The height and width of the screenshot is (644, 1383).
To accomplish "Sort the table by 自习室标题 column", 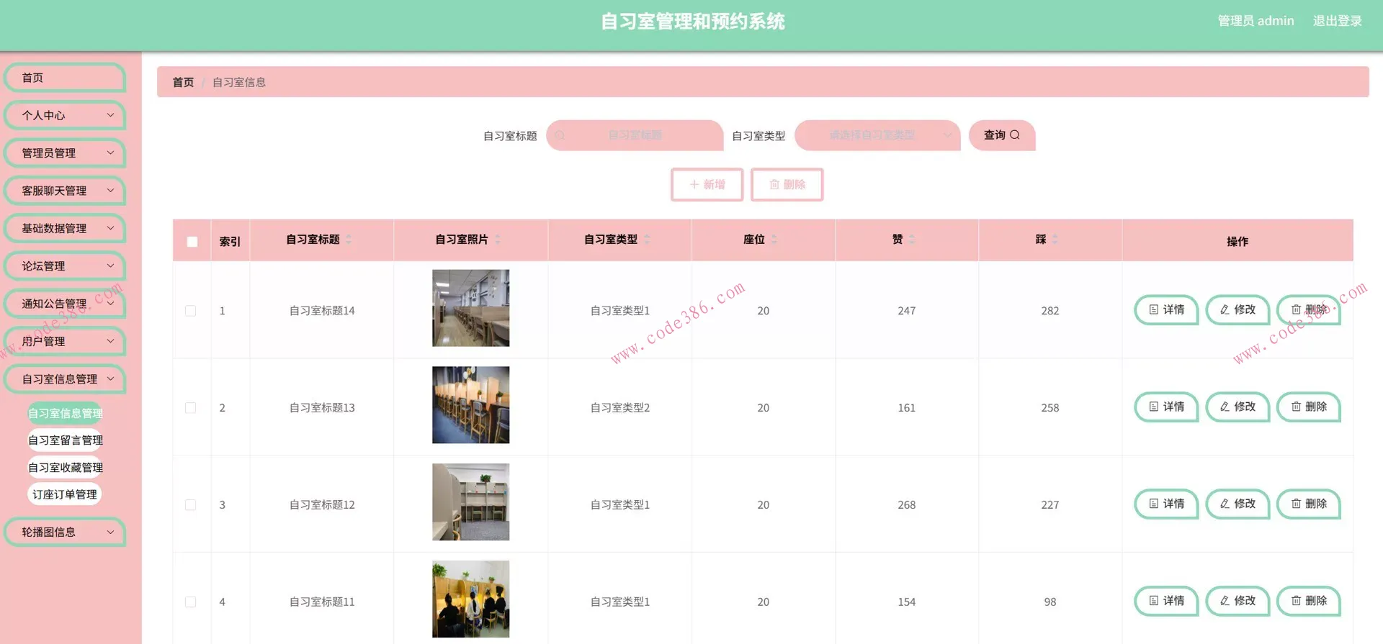I will pos(349,240).
